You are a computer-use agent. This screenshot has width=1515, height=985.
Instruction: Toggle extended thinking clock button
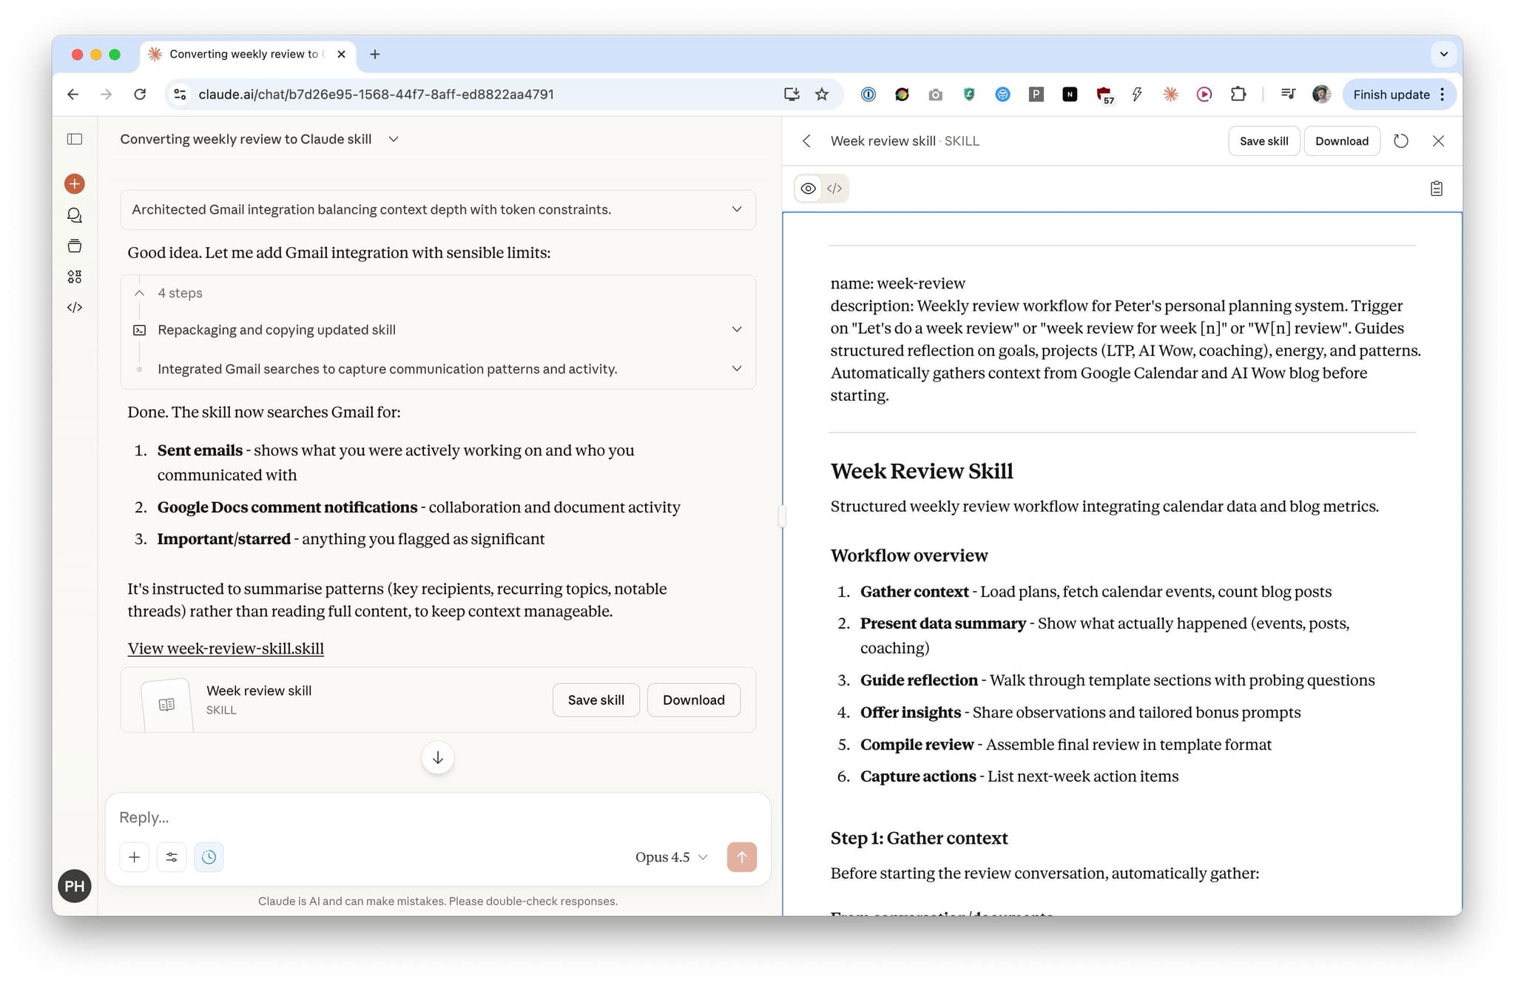[x=209, y=857]
